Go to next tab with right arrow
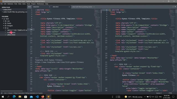The height and width of the screenshot is (99, 177). click(30, 7)
